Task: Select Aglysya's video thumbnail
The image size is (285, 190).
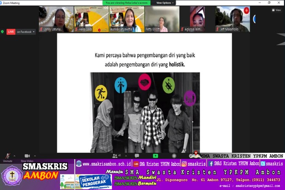Action: coord(197,19)
